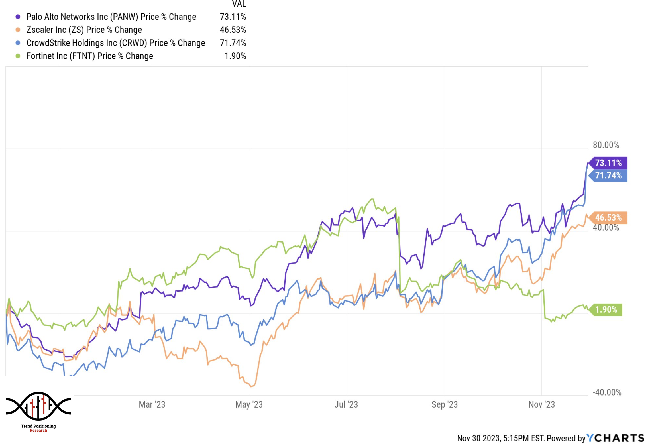Click the purple Palo Alto legend dot

(x=18, y=17)
